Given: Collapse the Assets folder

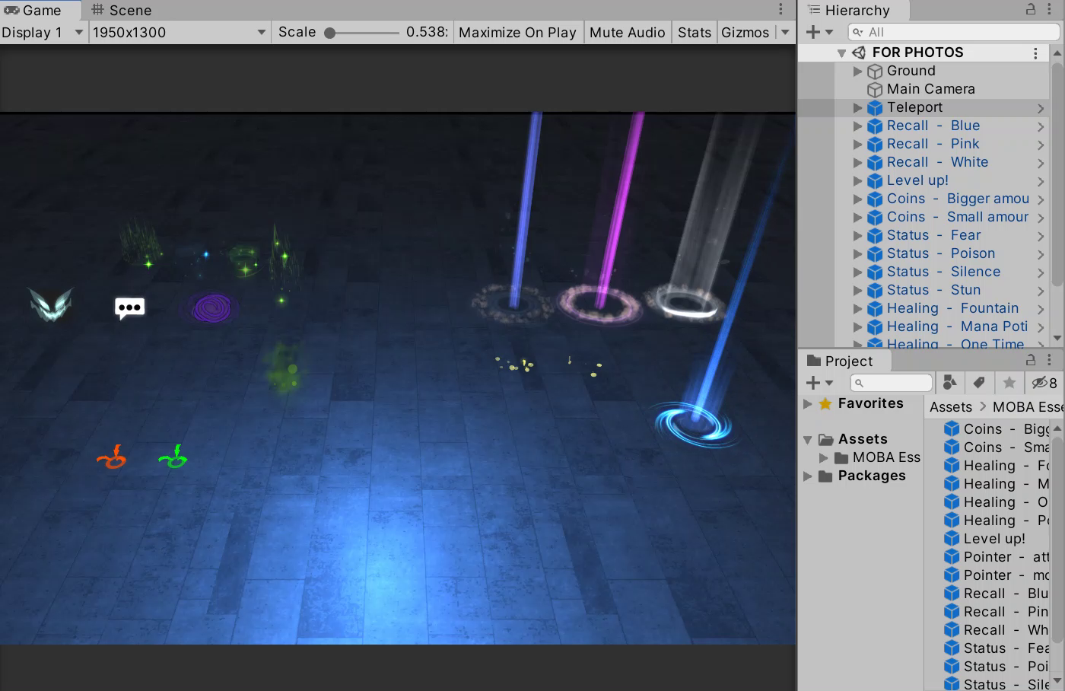Looking at the screenshot, I should pos(808,440).
